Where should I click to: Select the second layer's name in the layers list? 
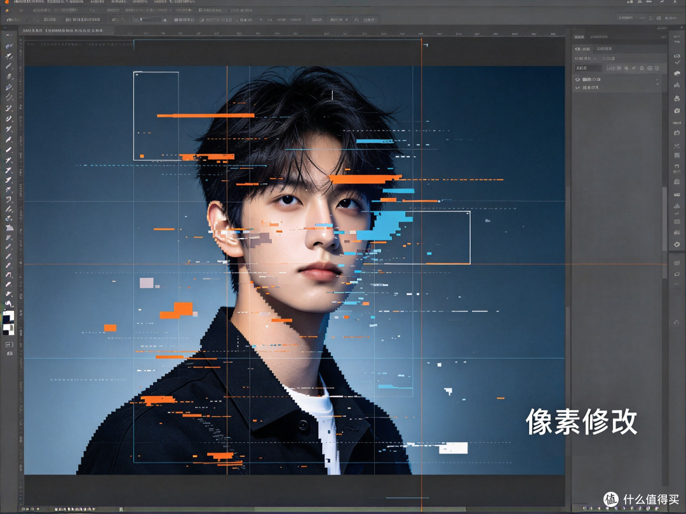point(591,88)
